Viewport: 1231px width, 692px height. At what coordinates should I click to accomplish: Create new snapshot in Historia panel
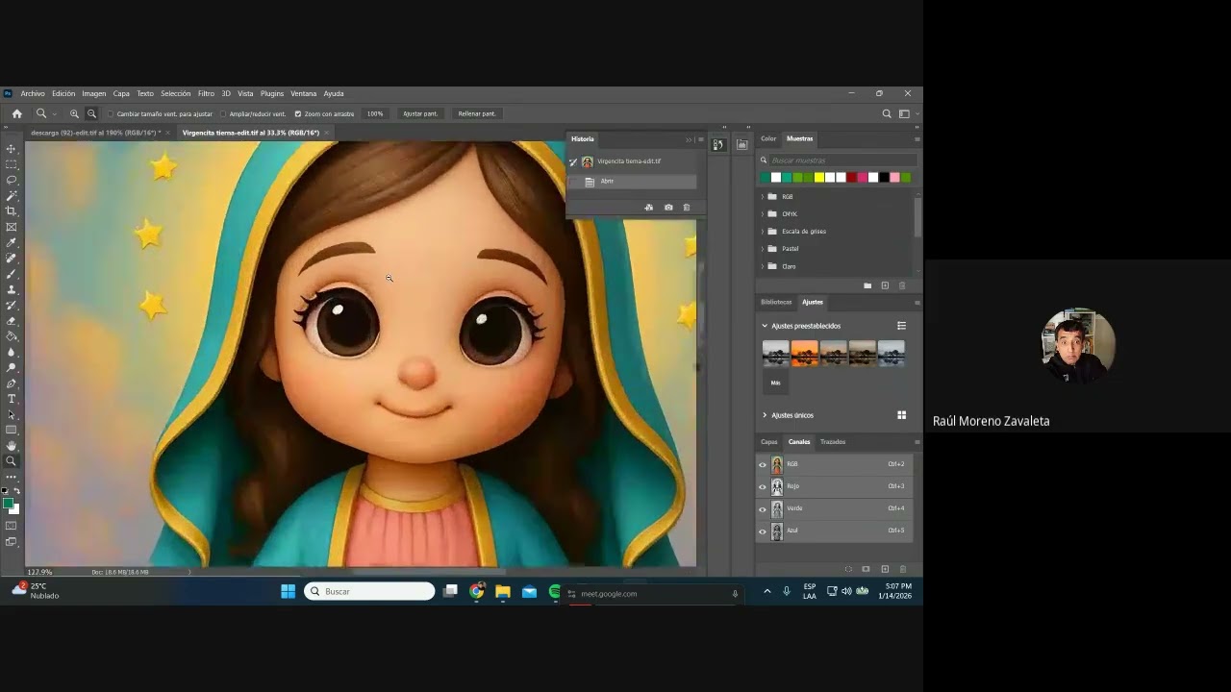tap(668, 207)
